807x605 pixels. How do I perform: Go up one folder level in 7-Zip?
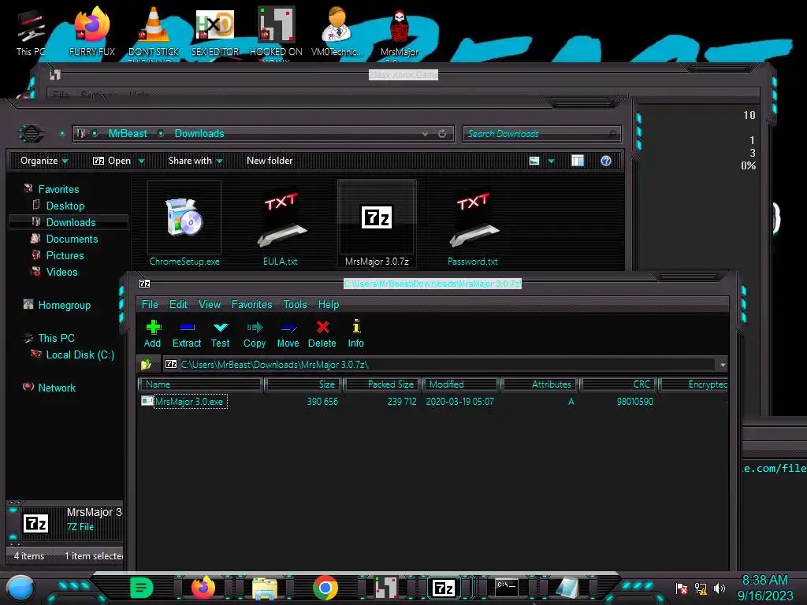(x=146, y=365)
